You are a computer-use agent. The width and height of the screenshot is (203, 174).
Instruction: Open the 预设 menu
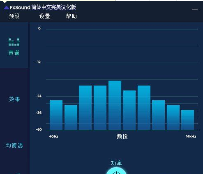coord(14,16)
